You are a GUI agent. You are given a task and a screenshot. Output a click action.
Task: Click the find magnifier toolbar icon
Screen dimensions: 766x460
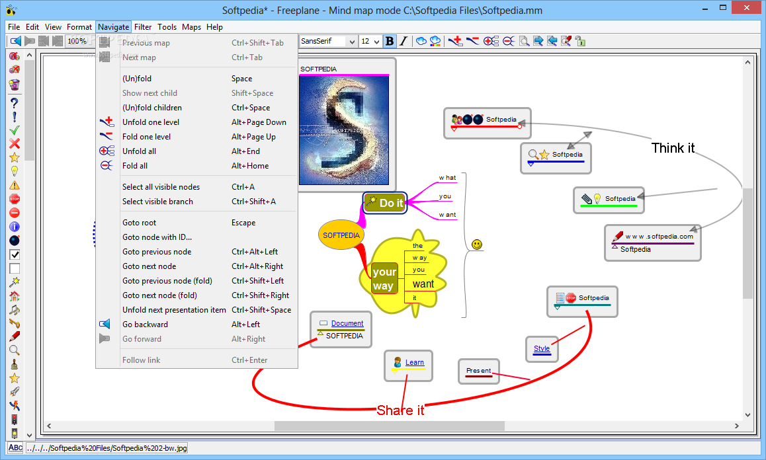pyautogui.click(x=524, y=42)
